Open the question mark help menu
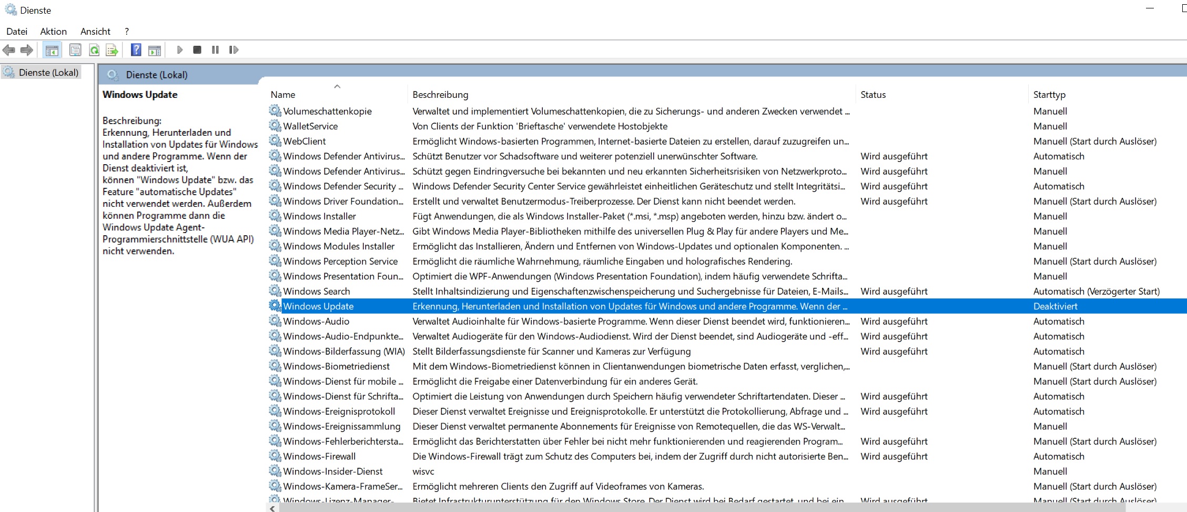 tap(127, 32)
